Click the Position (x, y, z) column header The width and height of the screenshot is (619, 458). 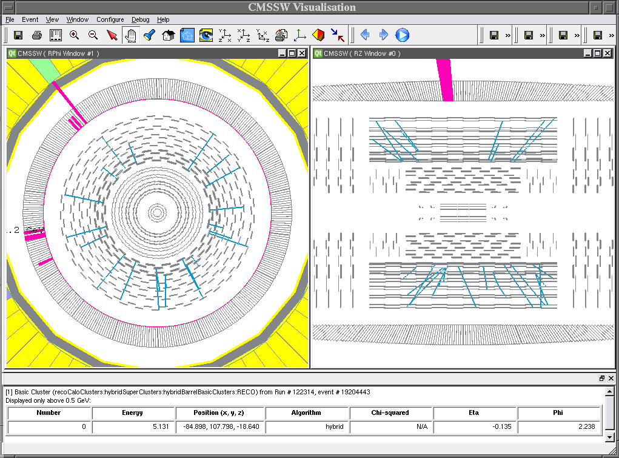click(219, 413)
